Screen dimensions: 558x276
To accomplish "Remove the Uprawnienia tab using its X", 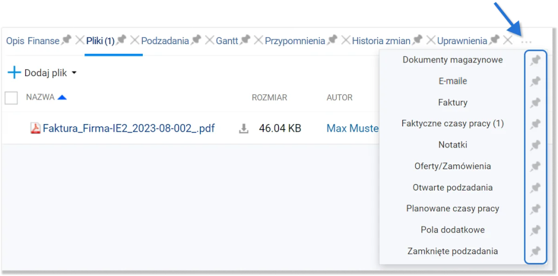I will click(508, 40).
